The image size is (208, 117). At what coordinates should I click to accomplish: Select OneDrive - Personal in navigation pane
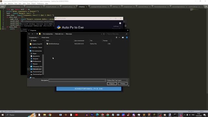coord(36,47)
